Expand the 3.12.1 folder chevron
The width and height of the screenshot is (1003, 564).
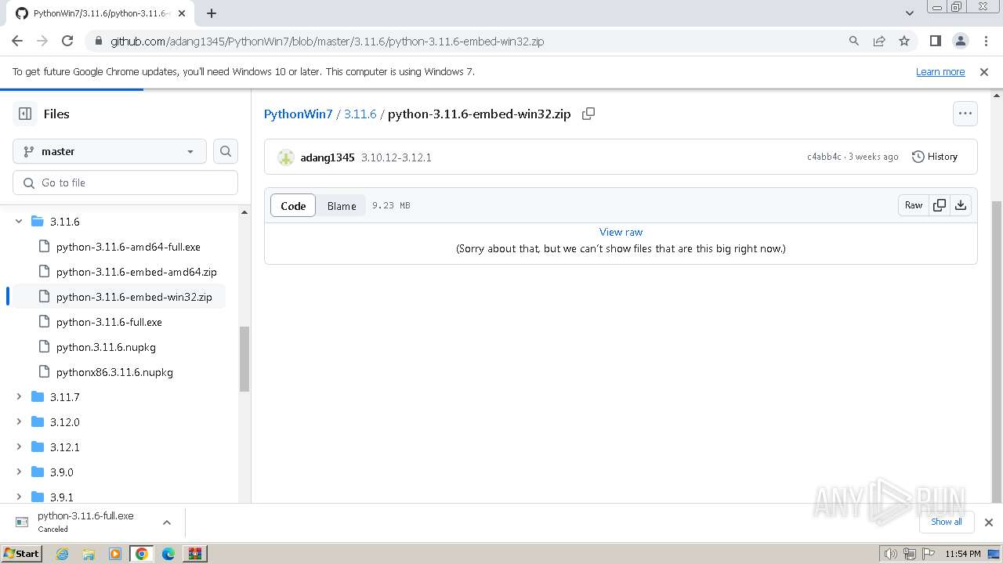pyautogui.click(x=19, y=447)
